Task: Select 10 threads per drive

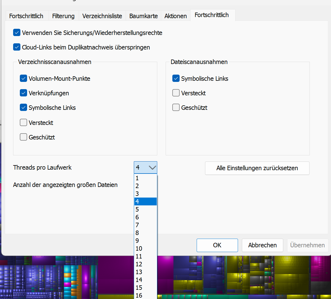Action: click(146, 248)
